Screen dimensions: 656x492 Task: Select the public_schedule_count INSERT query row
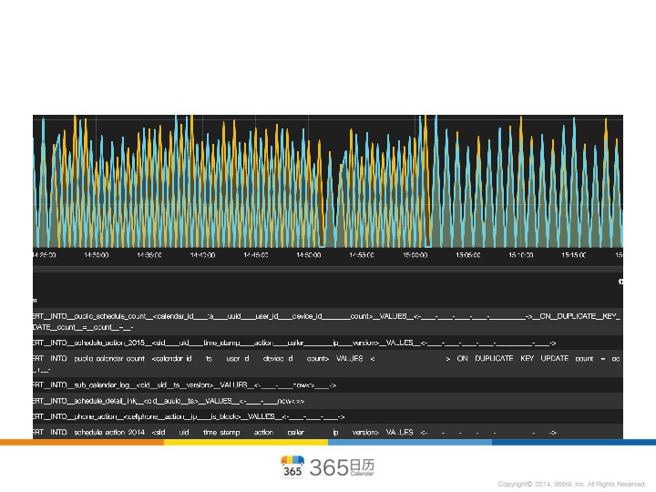328,322
